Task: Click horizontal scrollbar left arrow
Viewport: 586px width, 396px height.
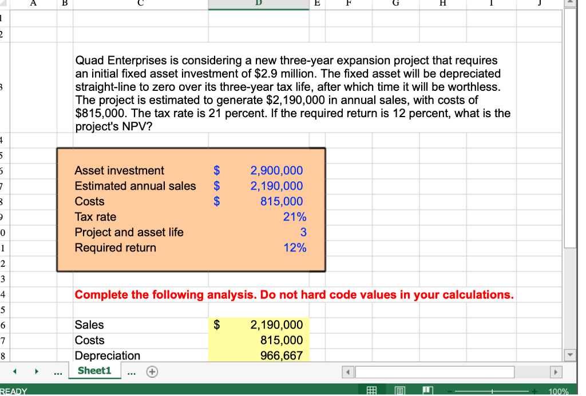Action: point(348,372)
